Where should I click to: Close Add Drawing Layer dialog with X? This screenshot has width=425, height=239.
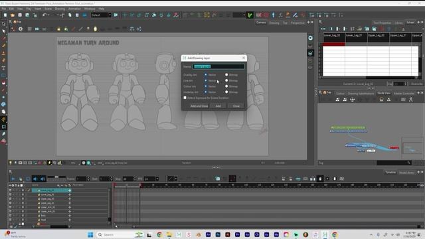244,58
